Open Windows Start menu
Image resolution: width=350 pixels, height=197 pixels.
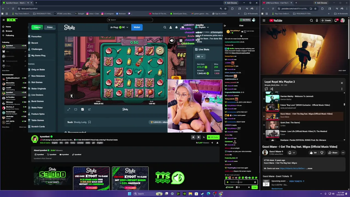point(129,194)
